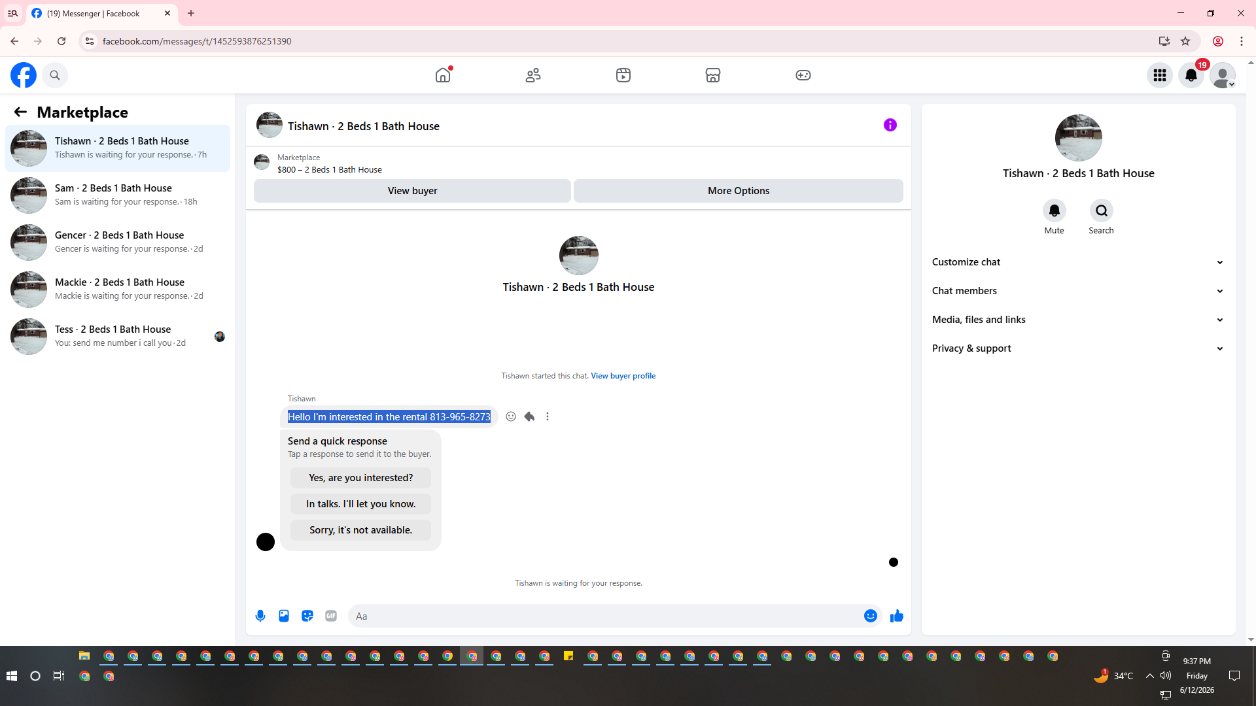Send quick response 'Yes, are you interested?'

tap(360, 478)
